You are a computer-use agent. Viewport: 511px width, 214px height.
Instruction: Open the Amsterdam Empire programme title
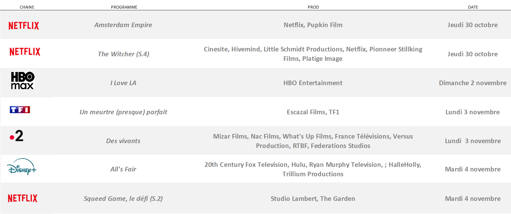point(123,25)
